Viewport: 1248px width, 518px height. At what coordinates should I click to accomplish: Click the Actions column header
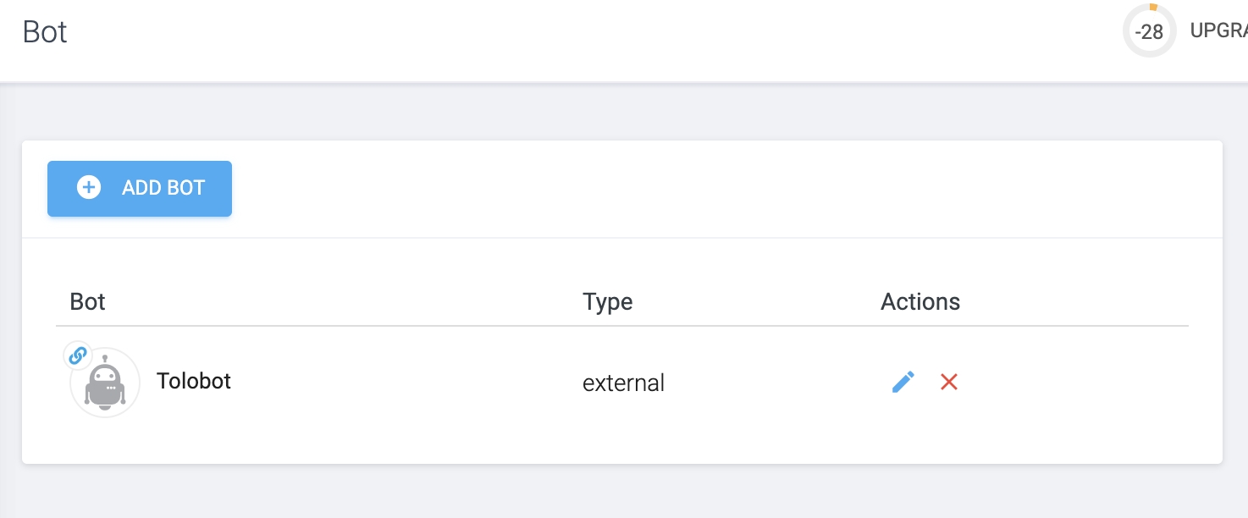919,302
